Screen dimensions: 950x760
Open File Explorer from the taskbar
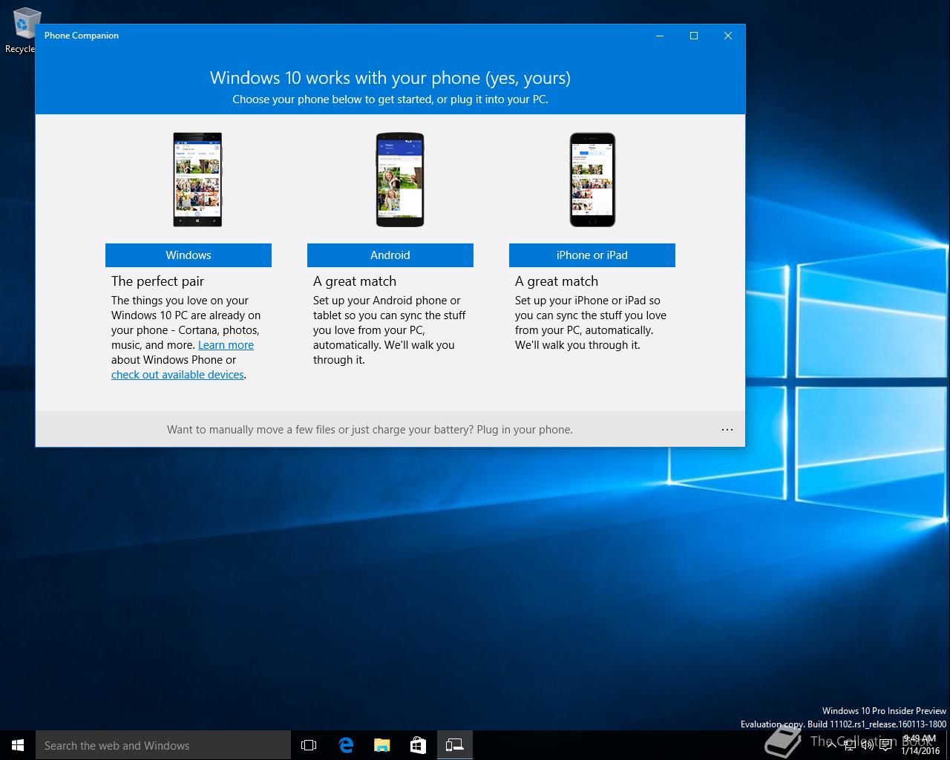point(381,745)
